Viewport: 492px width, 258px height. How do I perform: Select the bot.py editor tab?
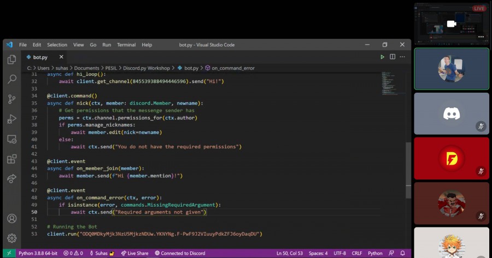click(40, 57)
